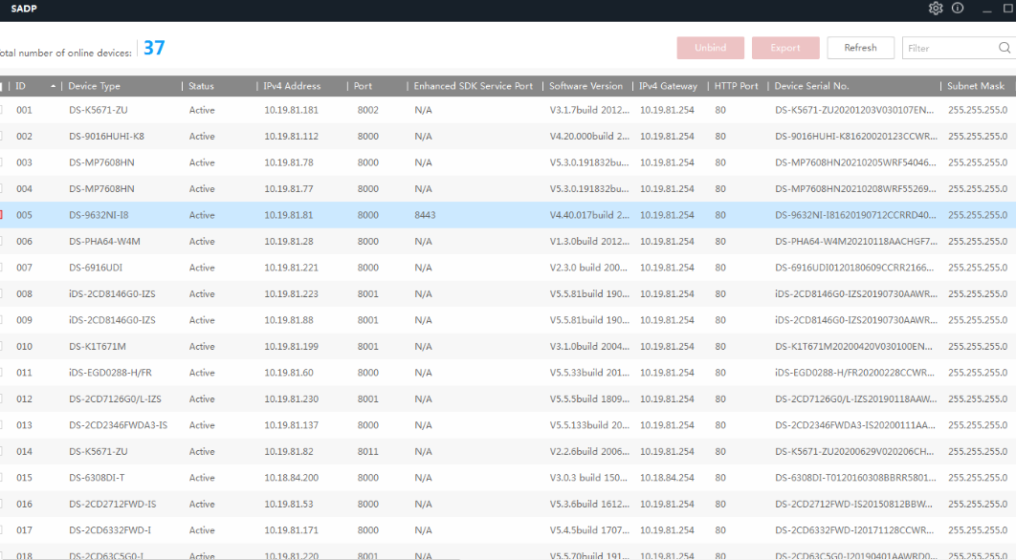The height and width of the screenshot is (560, 1016).
Task: Click IP address 10.19.81.223
Action: point(291,294)
